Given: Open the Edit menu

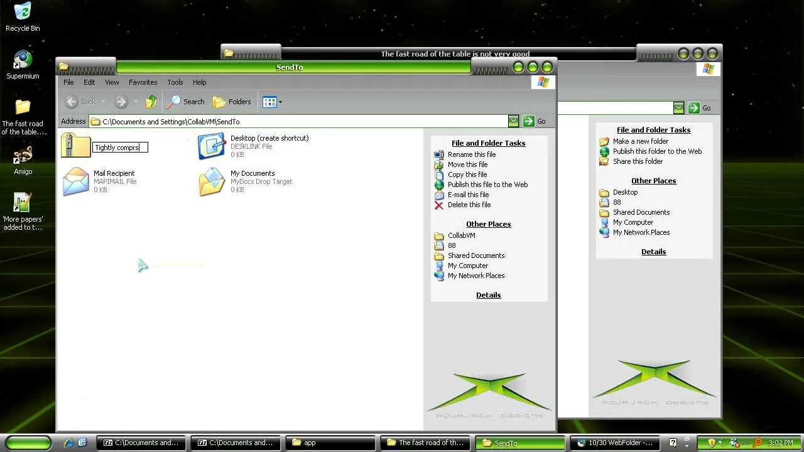Looking at the screenshot, I should point(89,82).
